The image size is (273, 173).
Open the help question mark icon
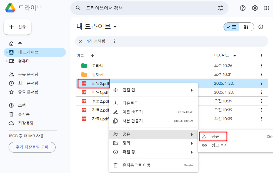coord(242,8)
